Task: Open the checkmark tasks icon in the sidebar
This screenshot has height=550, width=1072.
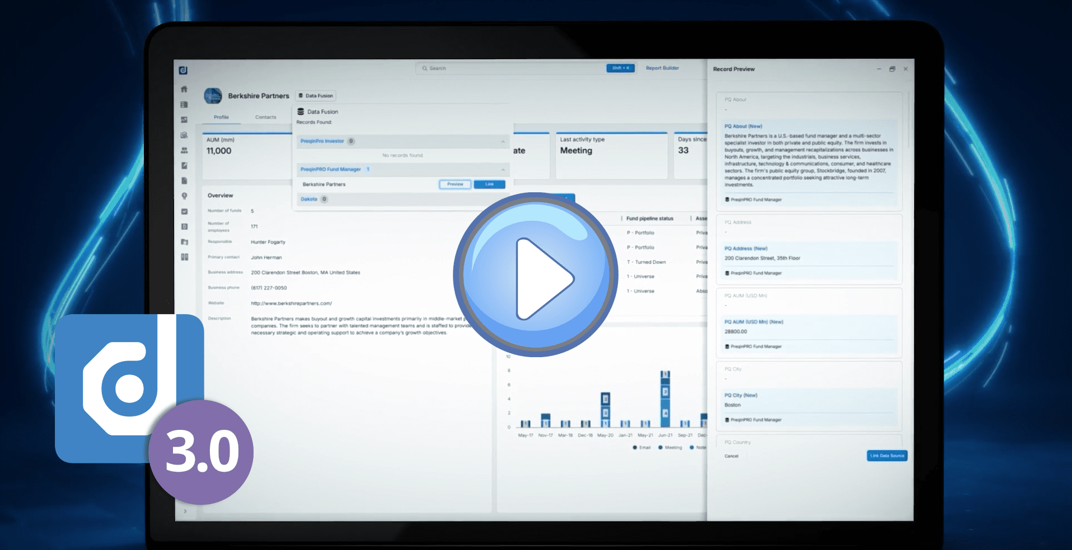Action: pos(184,211)
